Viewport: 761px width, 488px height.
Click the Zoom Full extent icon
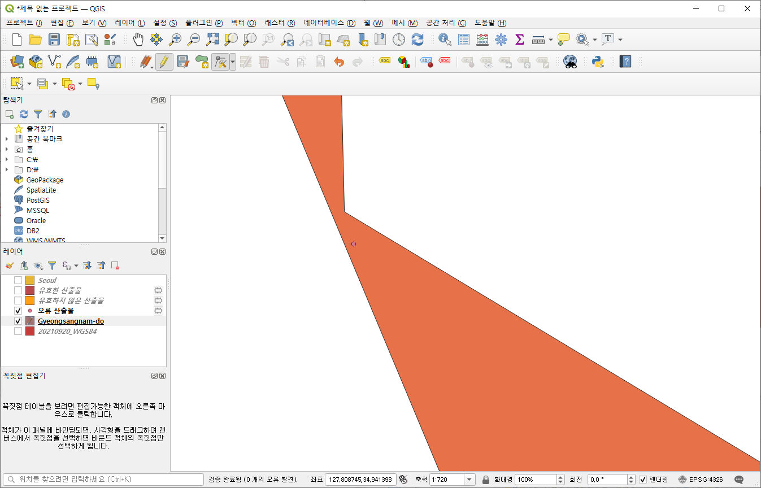coord(212,40)
